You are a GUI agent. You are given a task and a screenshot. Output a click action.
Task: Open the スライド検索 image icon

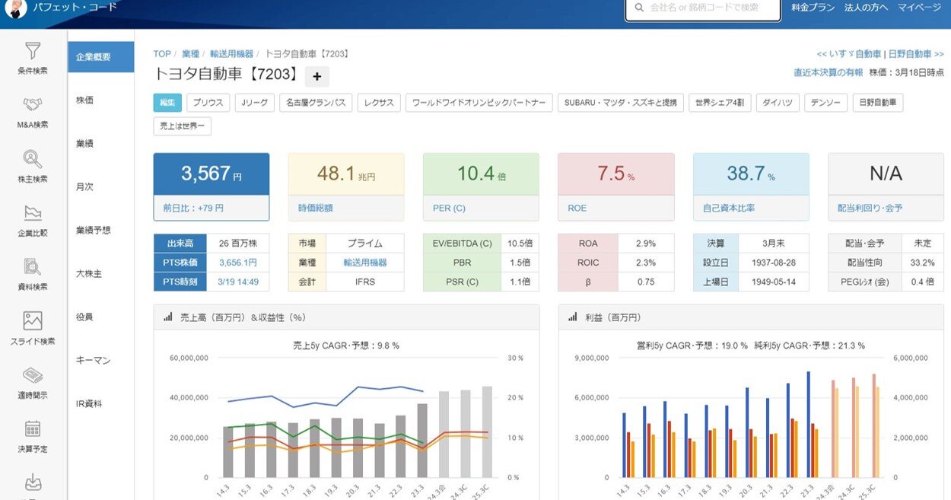(33, 320)
